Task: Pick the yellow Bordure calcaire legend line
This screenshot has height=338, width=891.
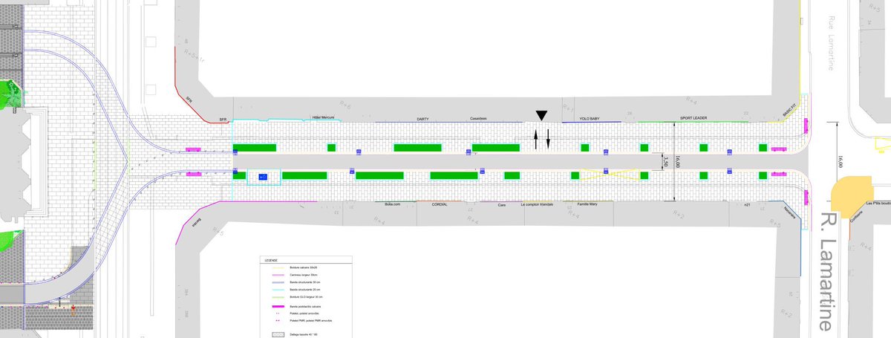Action: click(278, 267)
